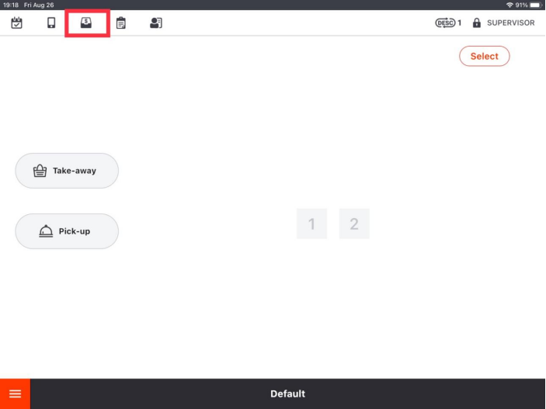Check the battery status icon
Viewport: 546px width, 409px height.
click(x=536, y=5)
